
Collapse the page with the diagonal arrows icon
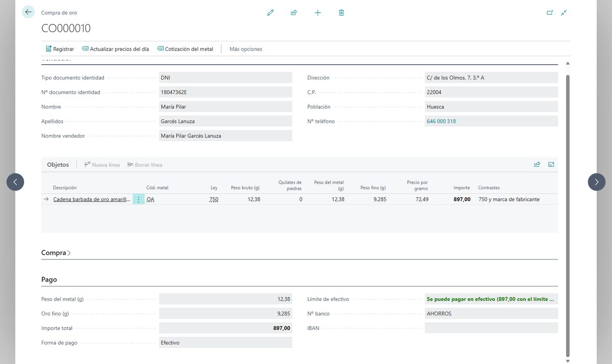point(564,13)
